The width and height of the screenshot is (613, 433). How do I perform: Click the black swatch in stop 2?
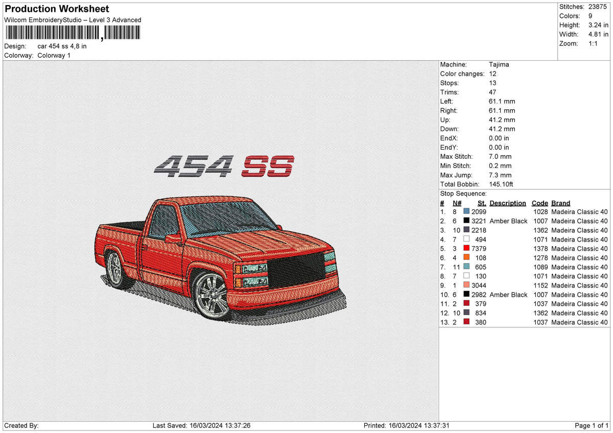(466, 221)
